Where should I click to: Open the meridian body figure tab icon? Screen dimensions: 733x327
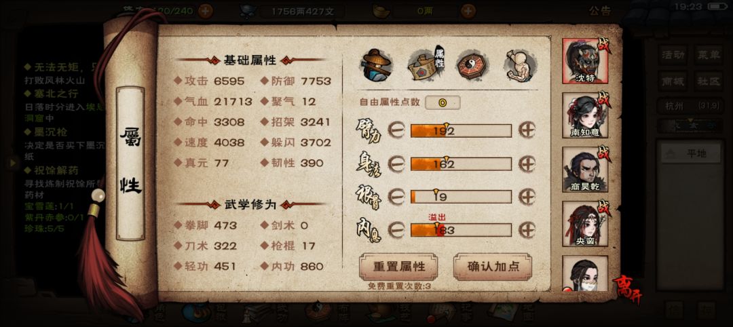[x=520, y=65]
